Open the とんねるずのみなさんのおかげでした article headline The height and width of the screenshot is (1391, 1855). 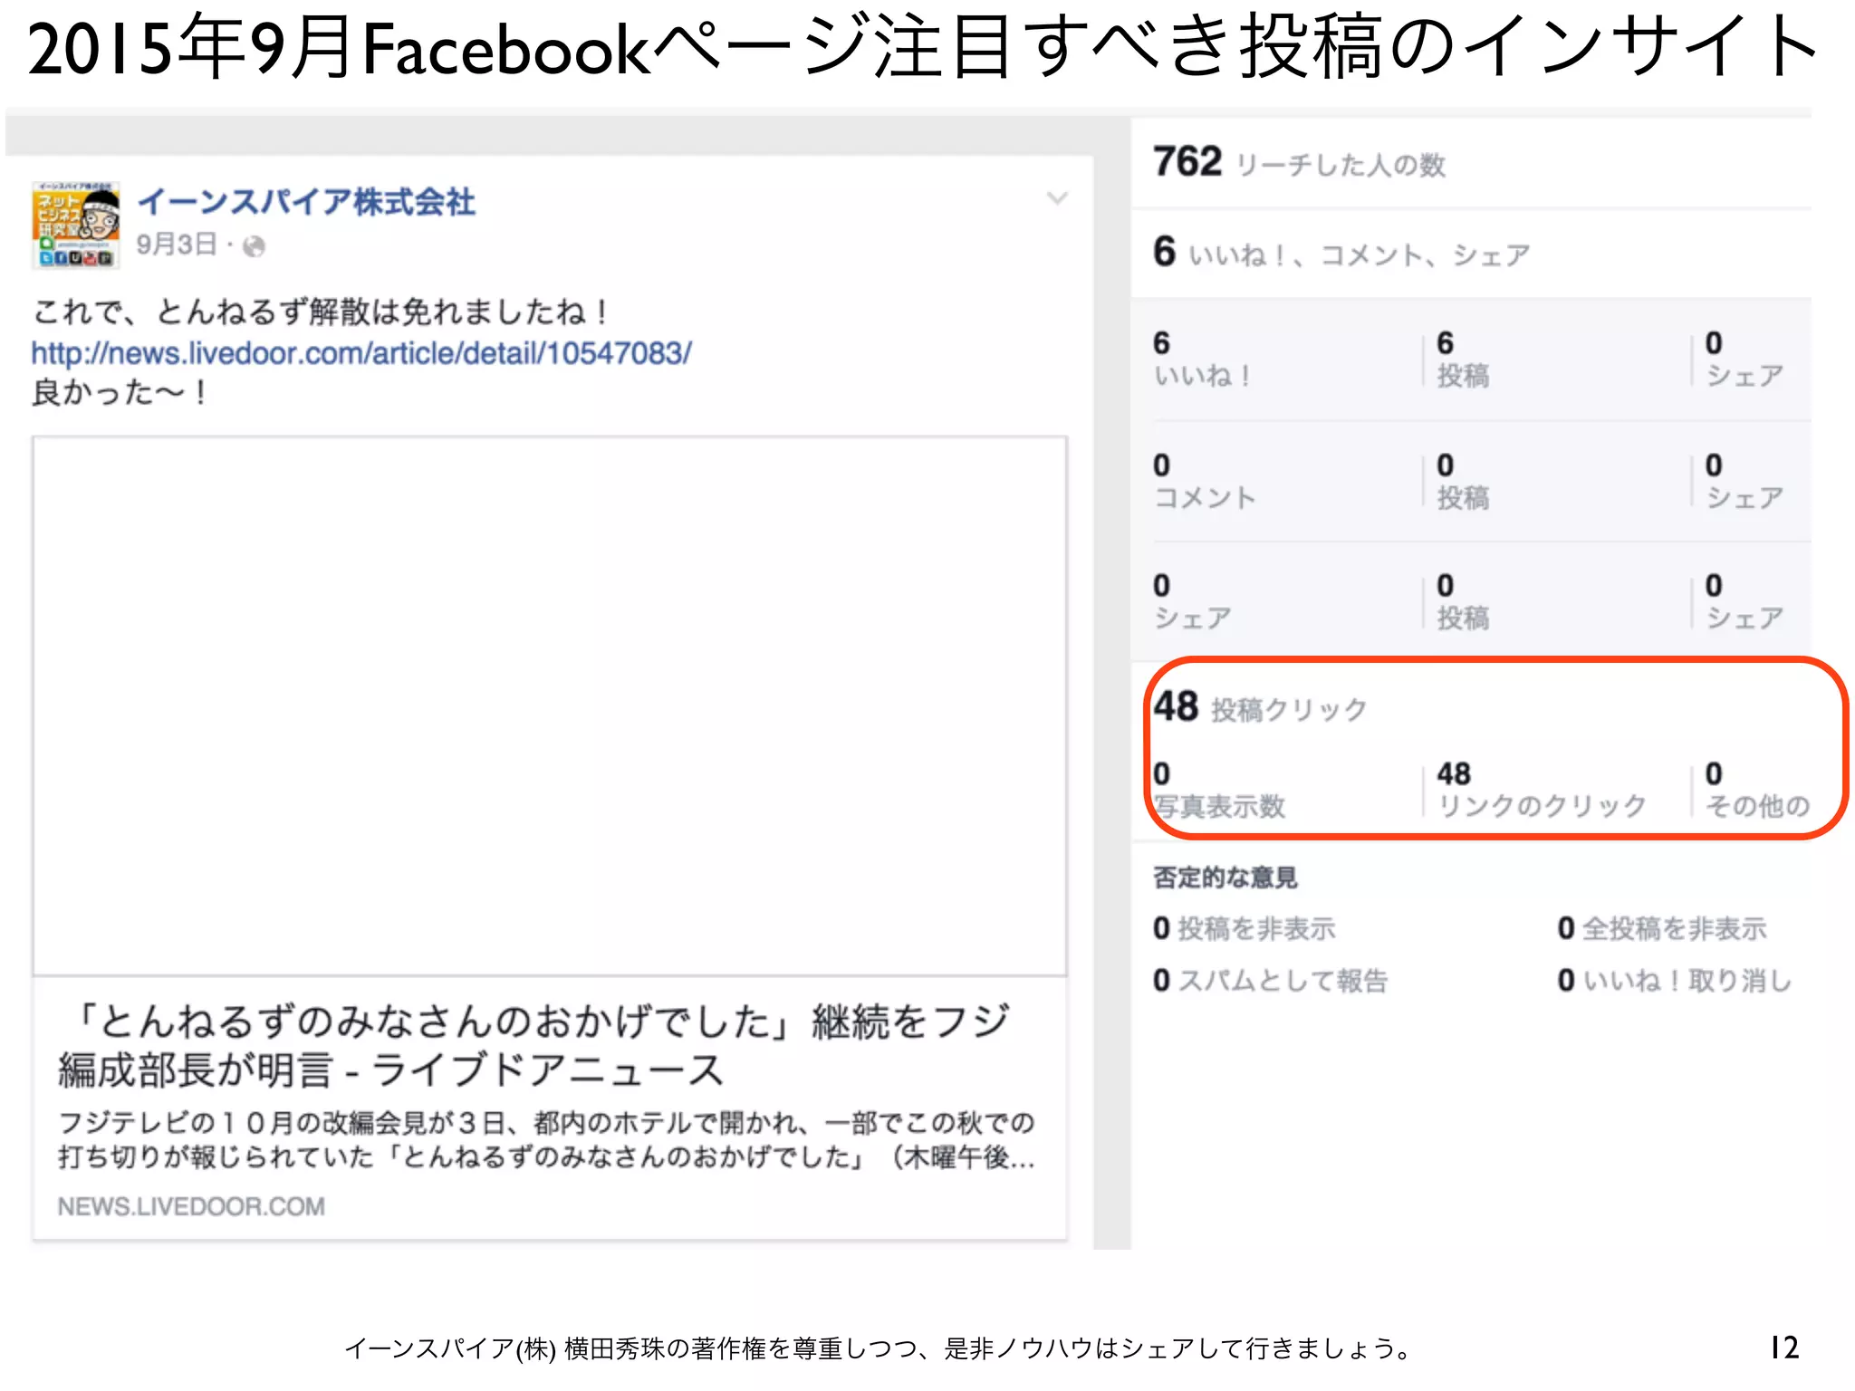[x=534, y=1045]
